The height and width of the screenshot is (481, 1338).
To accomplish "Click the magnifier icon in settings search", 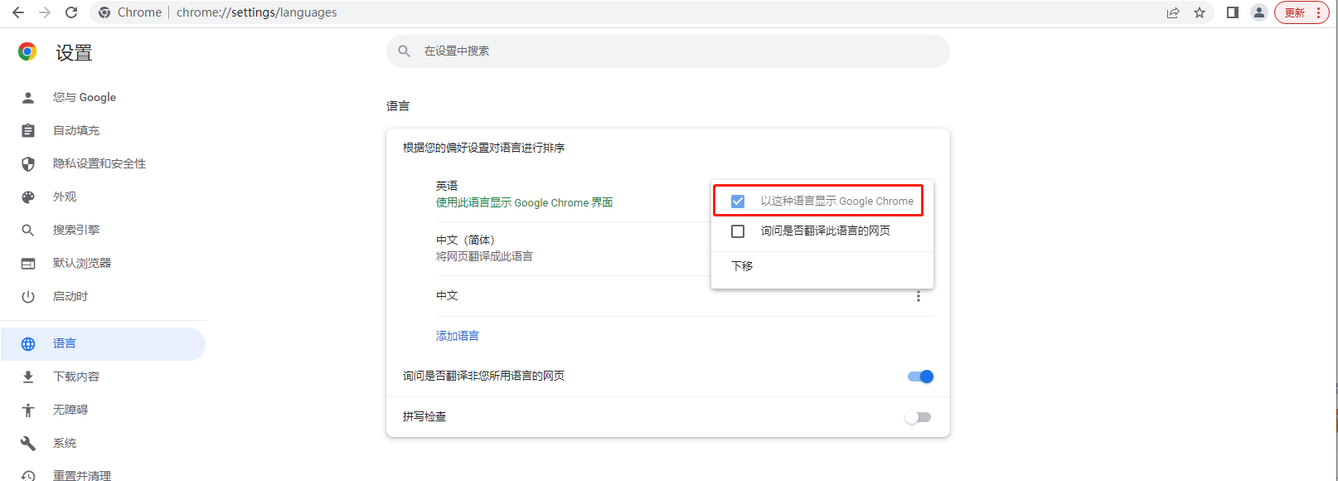I will 405,51.
